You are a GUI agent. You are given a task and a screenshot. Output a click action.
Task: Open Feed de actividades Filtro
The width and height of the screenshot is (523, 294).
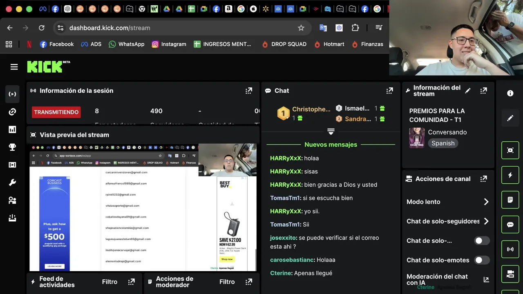[x=110, y=282]
